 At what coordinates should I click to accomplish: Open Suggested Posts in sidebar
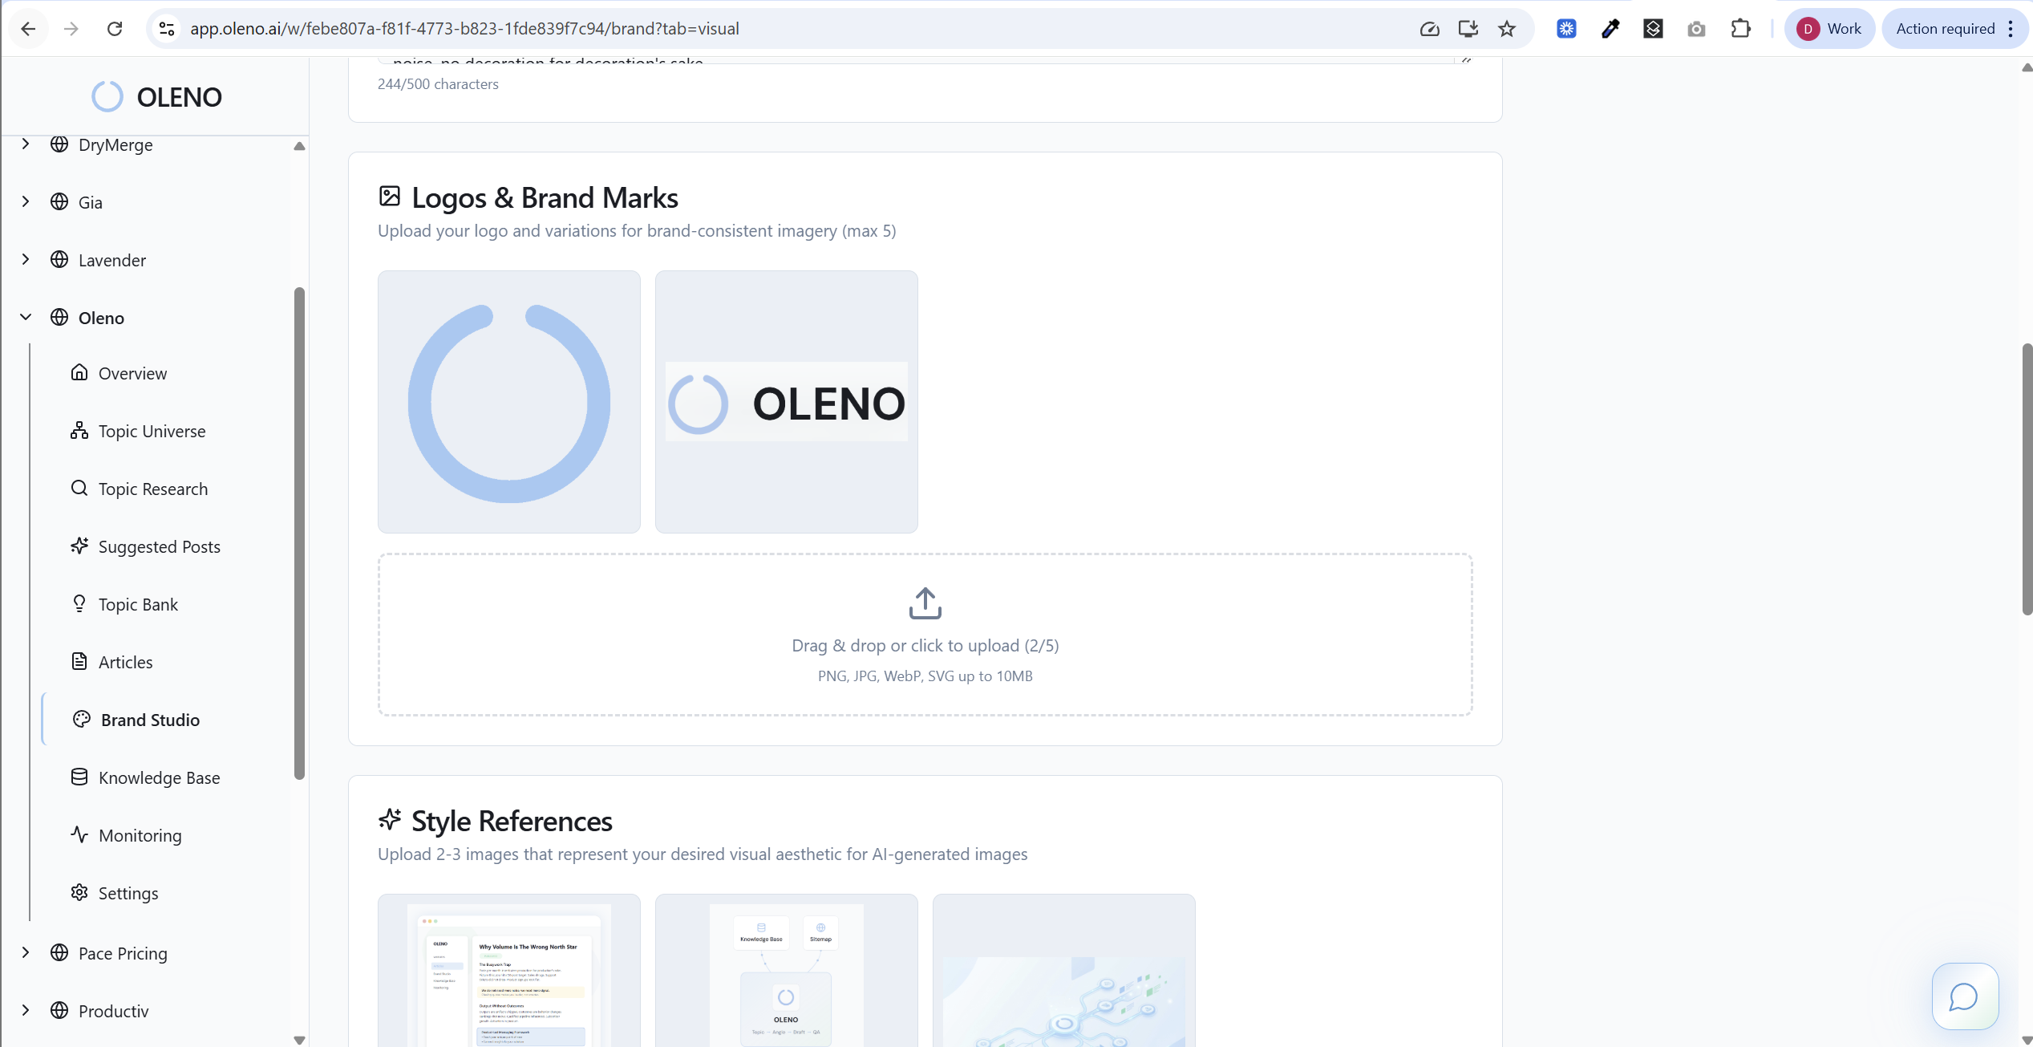(x=159, y=546)
